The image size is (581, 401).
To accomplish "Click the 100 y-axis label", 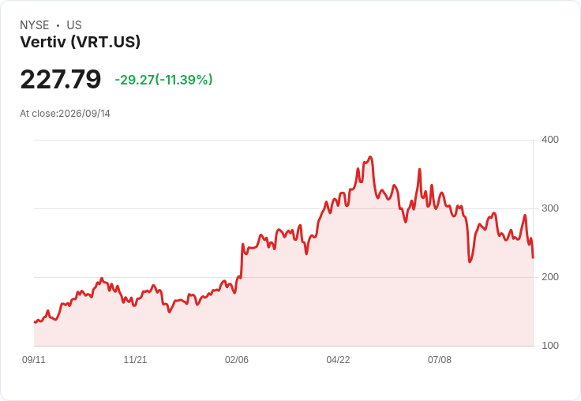I will (550, 346).
